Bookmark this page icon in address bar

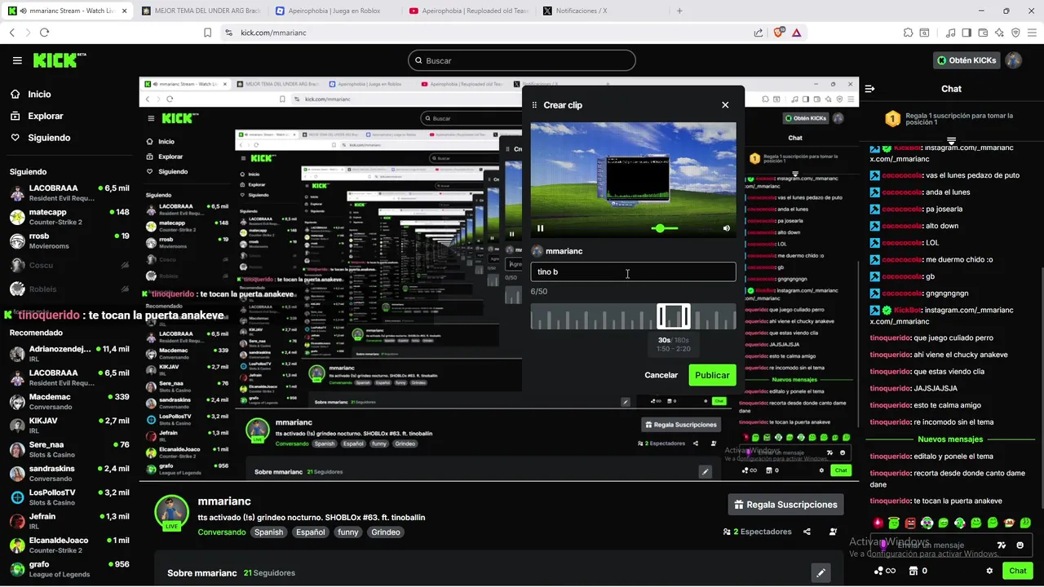[x=208, y=33]
